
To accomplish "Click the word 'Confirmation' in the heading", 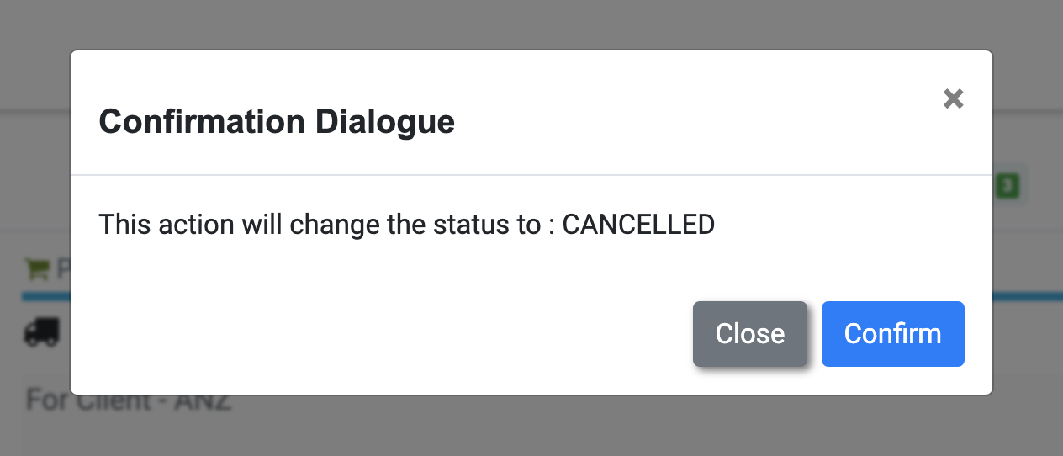I will pos(202,122).
